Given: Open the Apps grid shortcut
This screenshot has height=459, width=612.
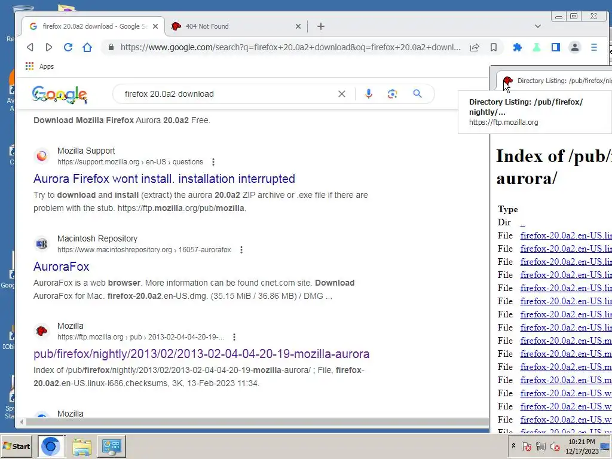Looking at the screenshot, I should pos(39,66).
